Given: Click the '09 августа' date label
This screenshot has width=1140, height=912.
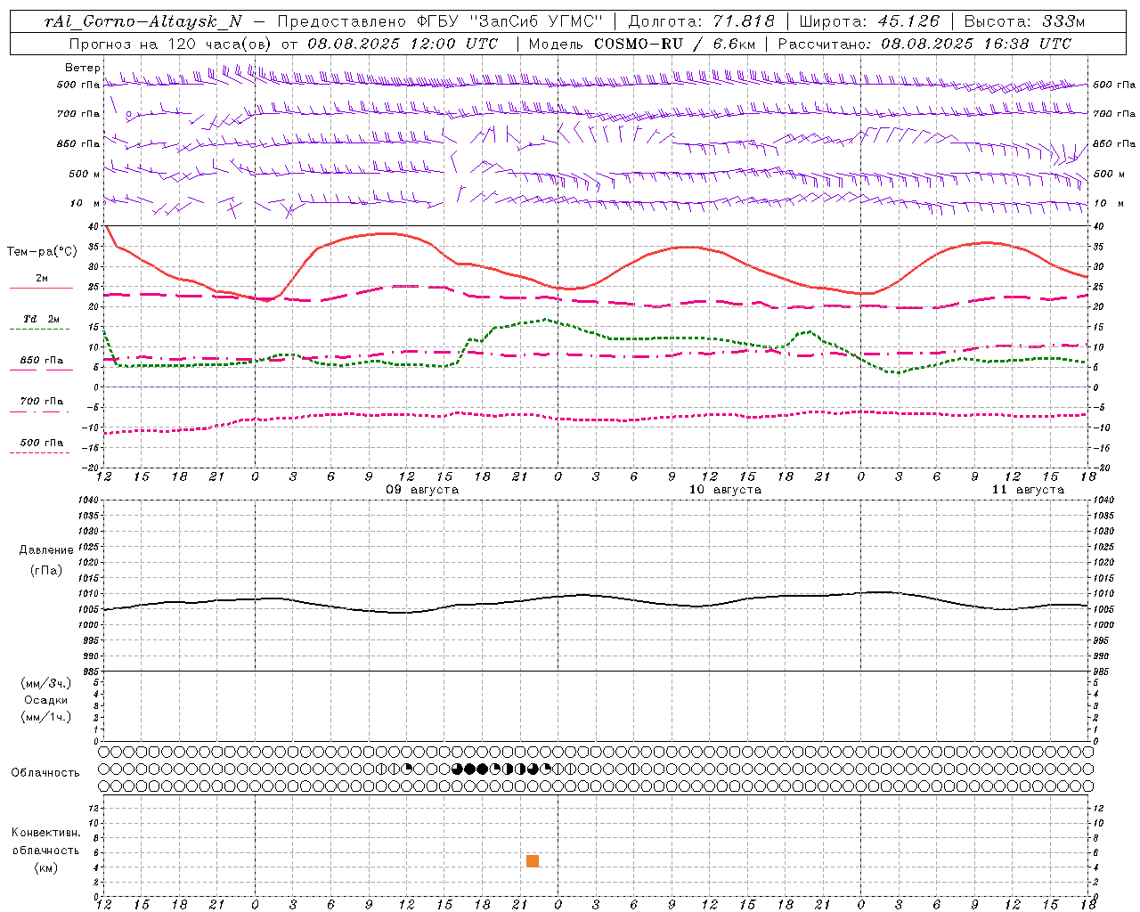Looking at the screenshot, I should [x=422, y=490].
